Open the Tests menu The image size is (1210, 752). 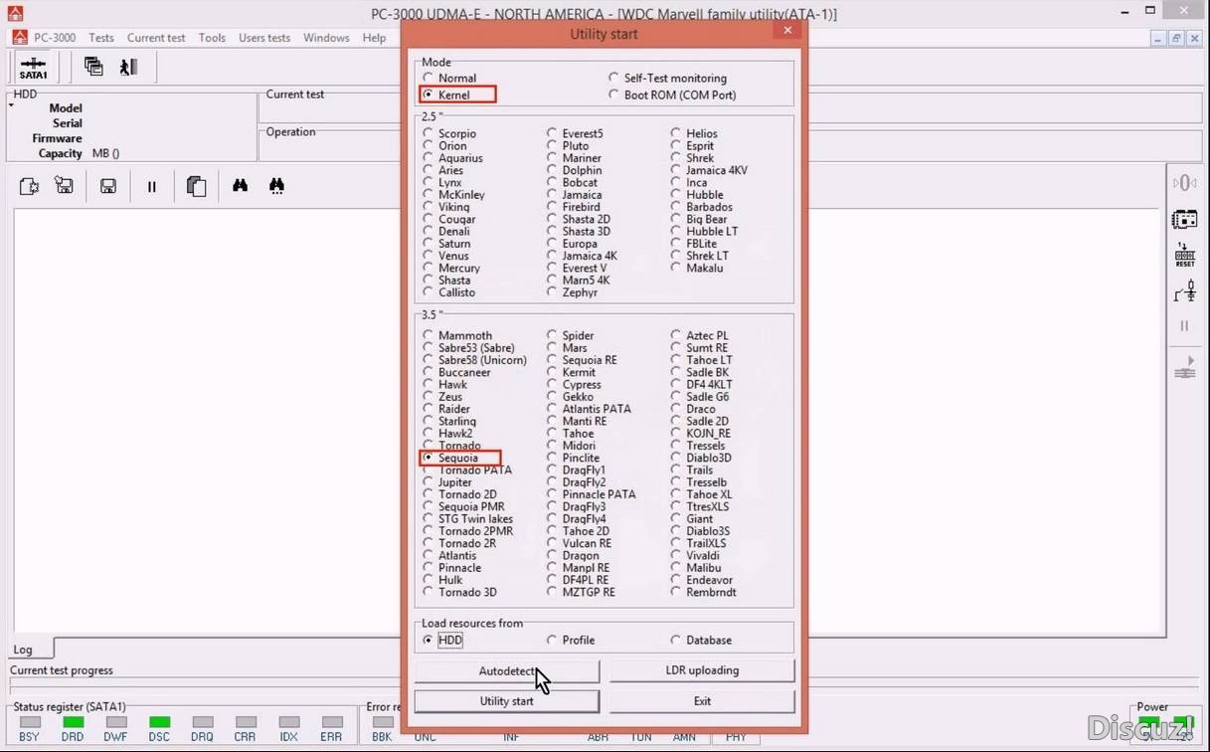pyautogui.click(x=101, y=38)
